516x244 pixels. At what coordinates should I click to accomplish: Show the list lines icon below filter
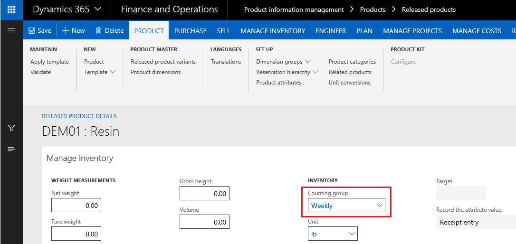pyautogui.click(x=11, y=149)
